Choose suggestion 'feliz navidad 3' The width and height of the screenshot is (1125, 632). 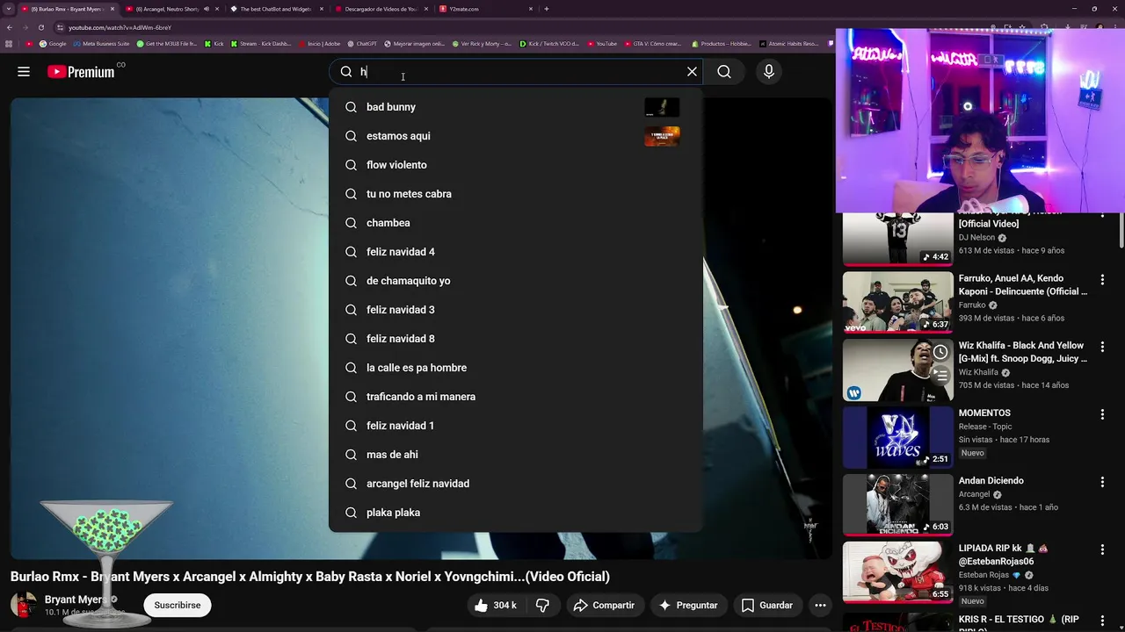(x=516, y=310)
